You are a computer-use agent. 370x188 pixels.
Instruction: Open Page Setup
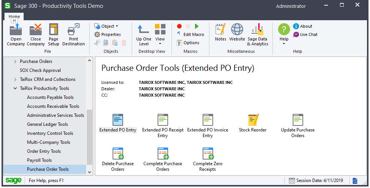[54, 34]
